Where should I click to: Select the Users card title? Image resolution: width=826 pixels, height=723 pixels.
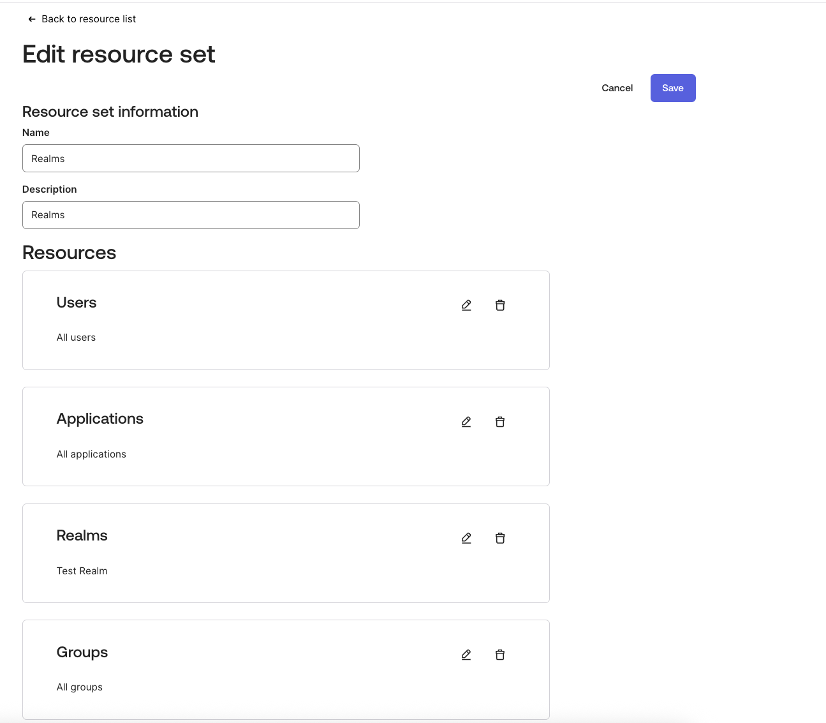(x=77, y=302)
